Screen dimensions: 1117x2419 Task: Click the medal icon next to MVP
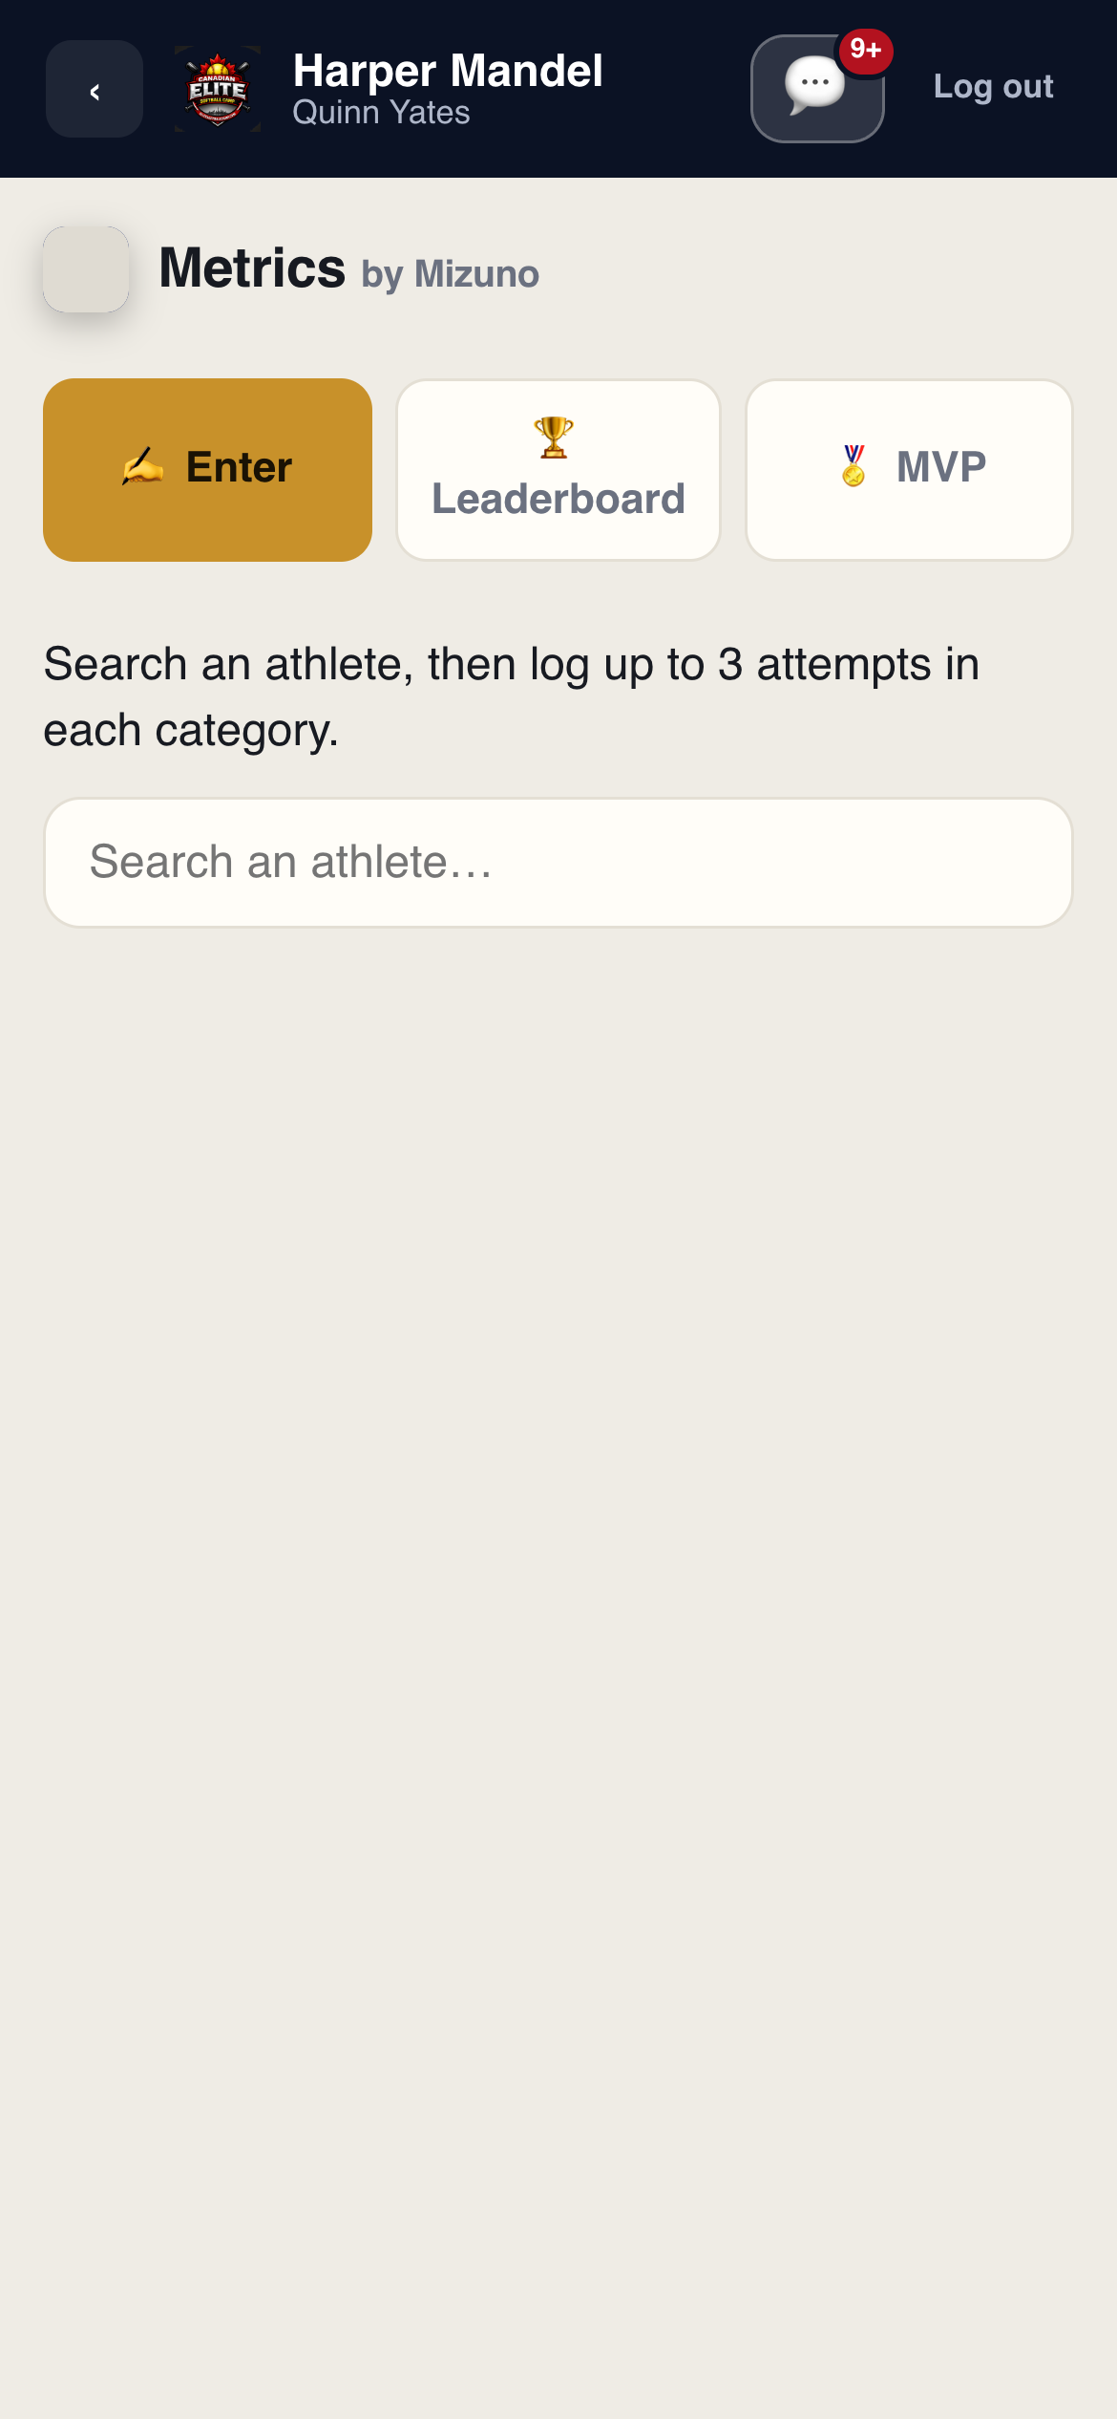tap(854, 466)
